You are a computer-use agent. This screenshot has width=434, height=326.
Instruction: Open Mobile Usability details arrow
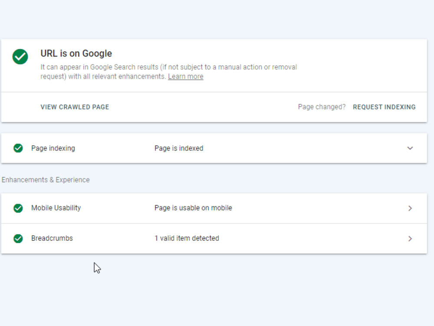[x=410, y=208]
